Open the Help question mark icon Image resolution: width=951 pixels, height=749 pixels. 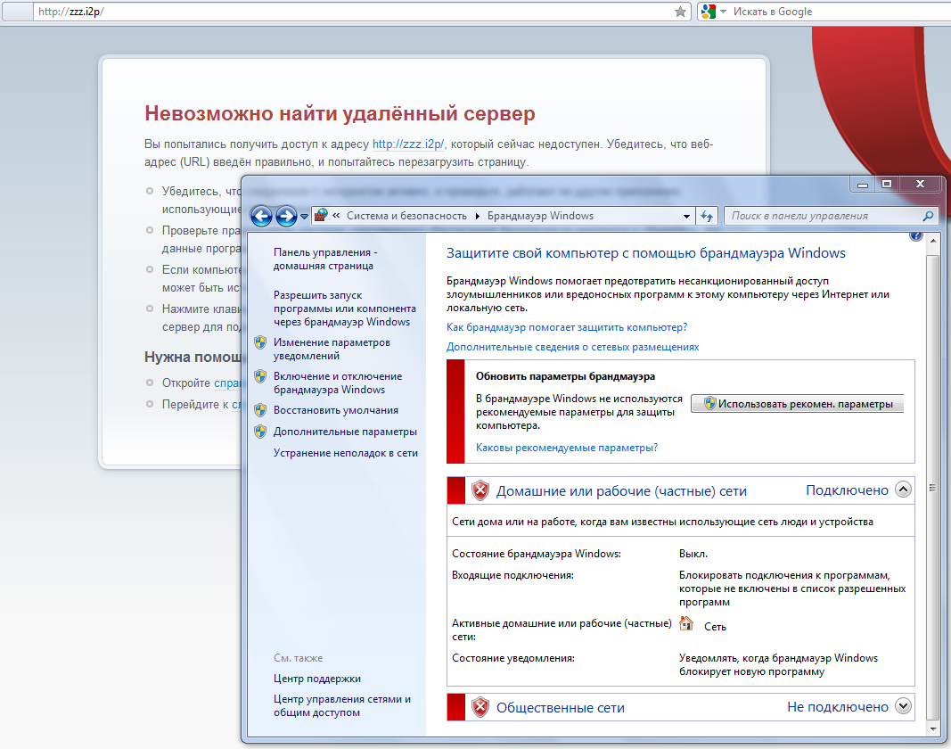pos(916,236)
